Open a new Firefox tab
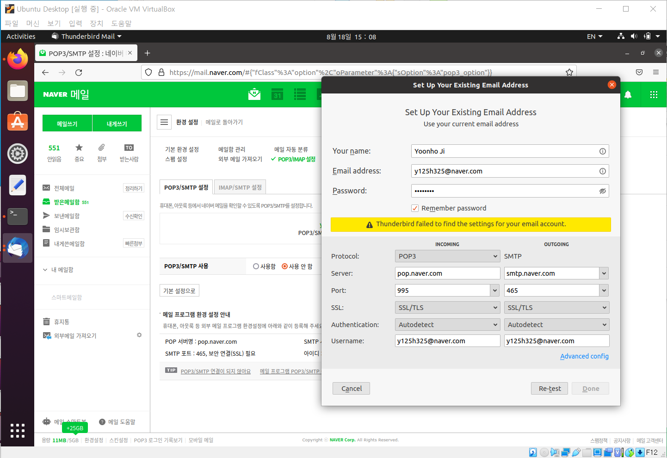The height and width of the screenshot is (458, 667). click(148, 53)
